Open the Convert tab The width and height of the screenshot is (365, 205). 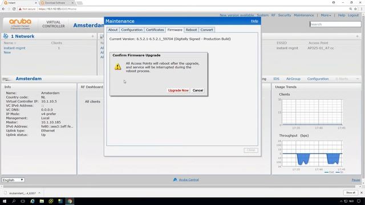click(x=206, y=30)
